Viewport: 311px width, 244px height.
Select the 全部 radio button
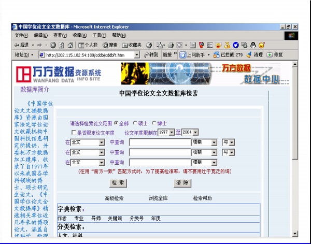[116, 123]
